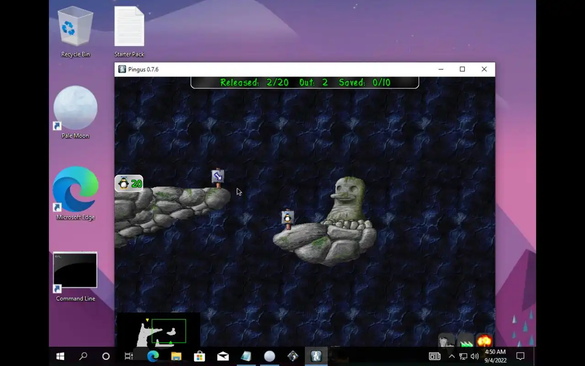585x366 pixels.
Task: Click the Saved 0/10 counter
Action: tap(365, 82)
